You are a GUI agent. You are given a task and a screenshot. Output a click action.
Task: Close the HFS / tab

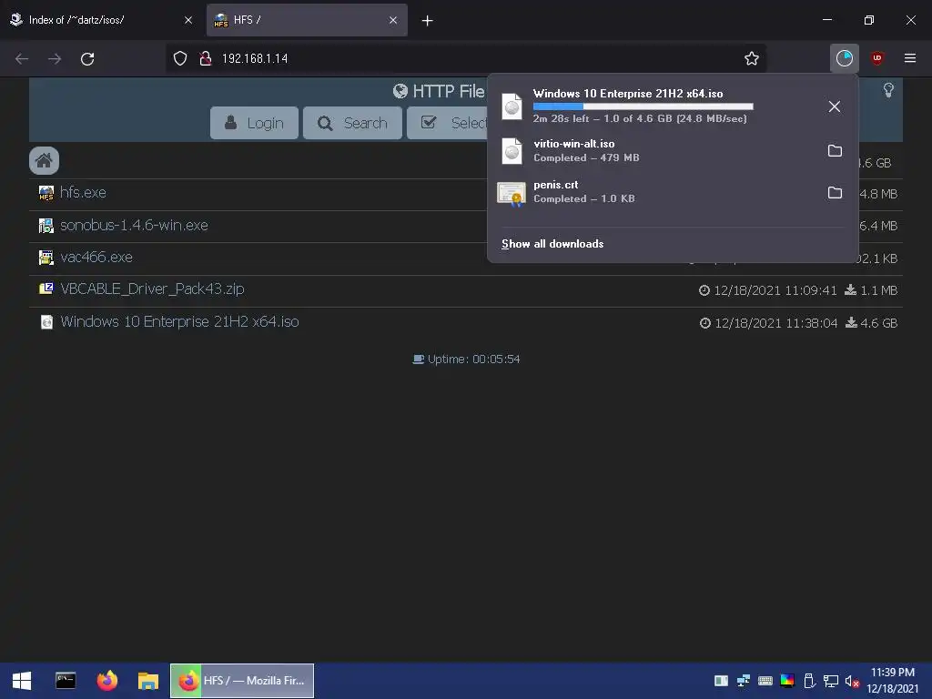point(393,20)
